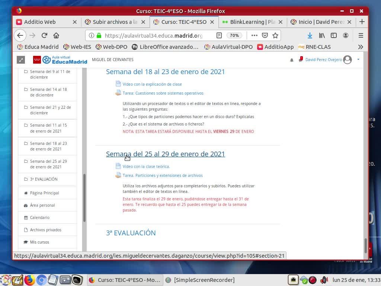Select Semana del 9 al 11 de diciembre
The height and width of the screenshot is (286, 381).
point(47,74)
